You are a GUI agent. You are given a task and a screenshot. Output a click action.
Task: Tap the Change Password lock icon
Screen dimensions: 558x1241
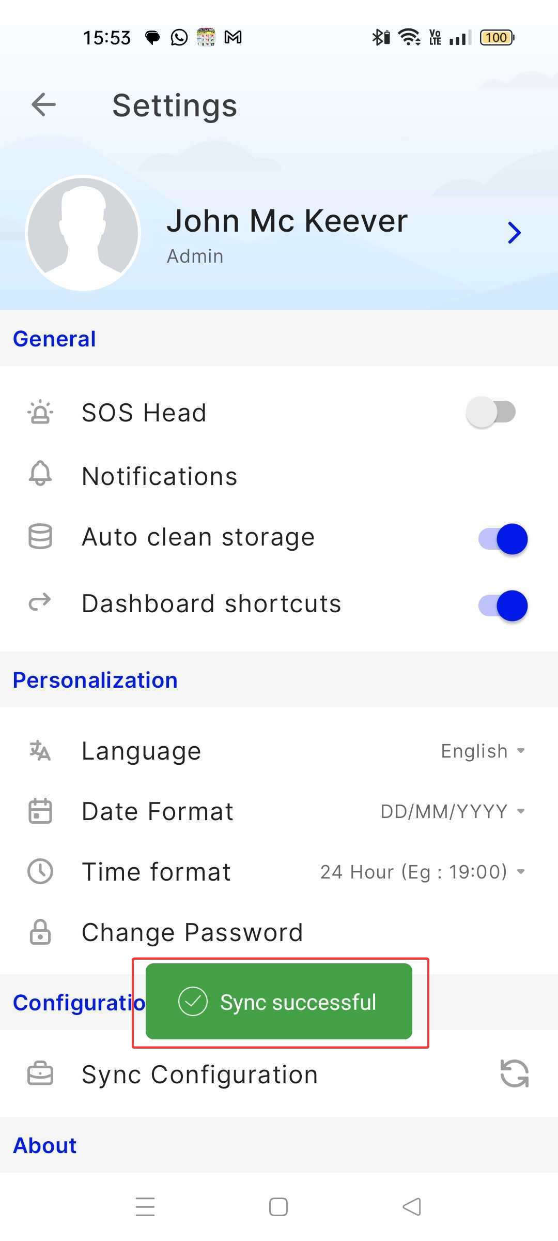[40, 932]
